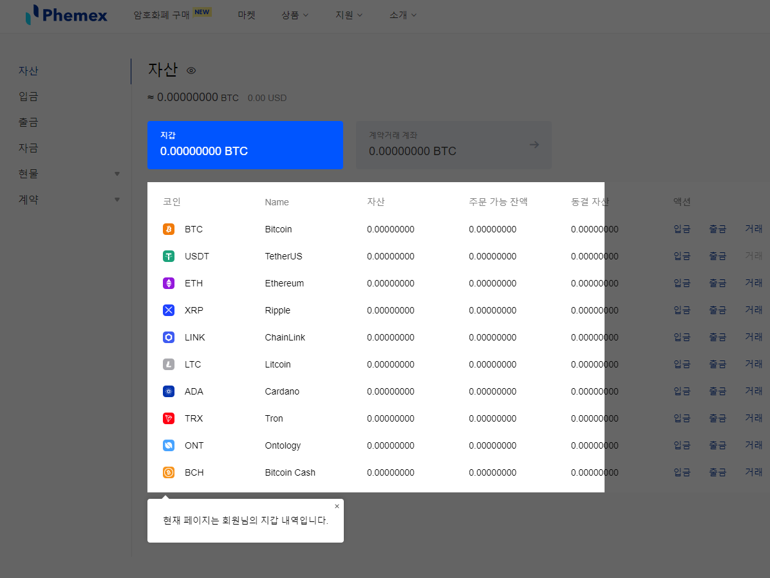This screenshot has height=578, width=770.
Task: Click the BTC coin icon
Action: pos(169,229)
